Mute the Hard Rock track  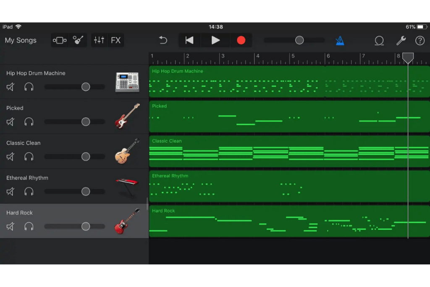10,226
